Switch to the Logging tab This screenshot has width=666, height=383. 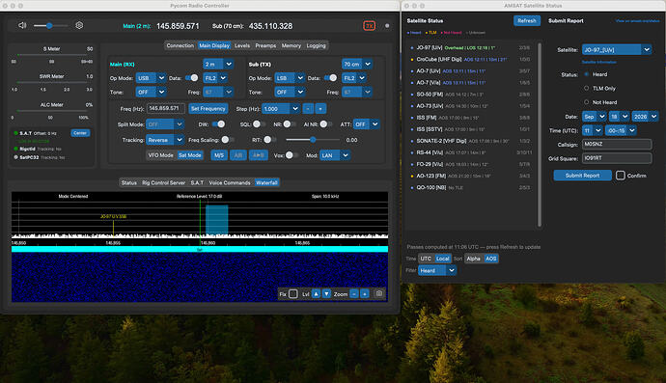tap(316, 45)
